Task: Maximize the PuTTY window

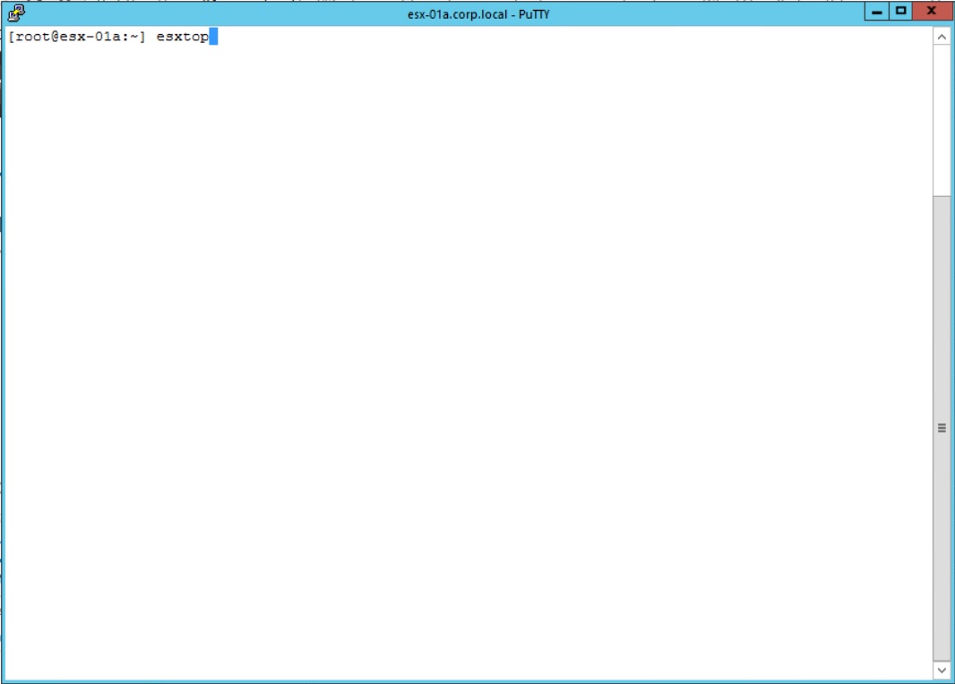Action: (900, 12)
